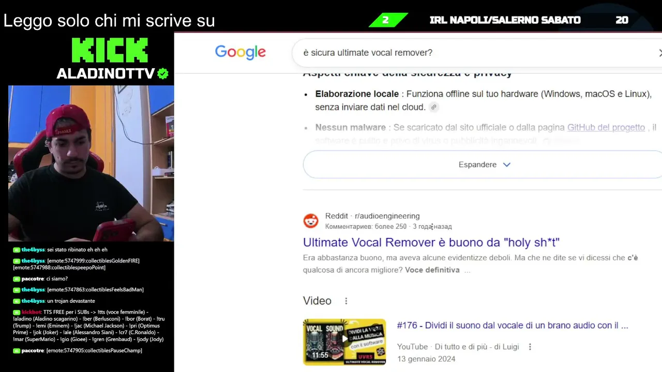The height and width of the screenshot is (372, 662).
Task: Open the Reddit "Ultimate Vocal Remover è buono" result
Action: (x=431, y=242)
